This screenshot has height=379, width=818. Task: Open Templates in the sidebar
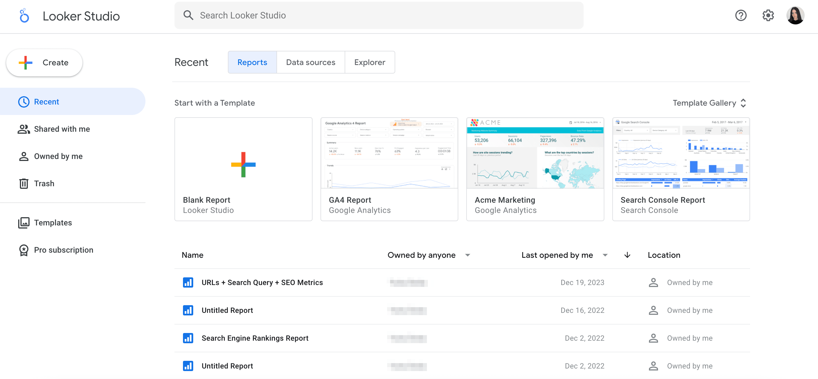(x=72, y=223)
